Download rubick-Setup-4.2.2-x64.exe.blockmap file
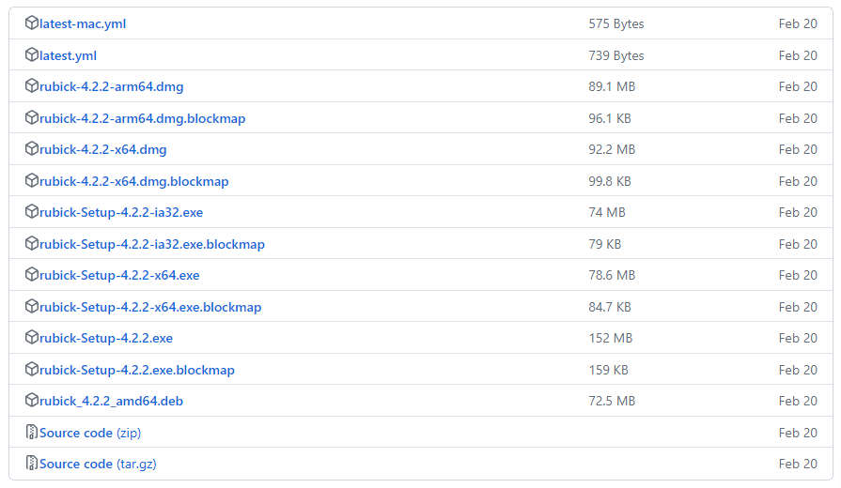Image resolution: width=841 pixels, height=488 pixels. [150, 307]
